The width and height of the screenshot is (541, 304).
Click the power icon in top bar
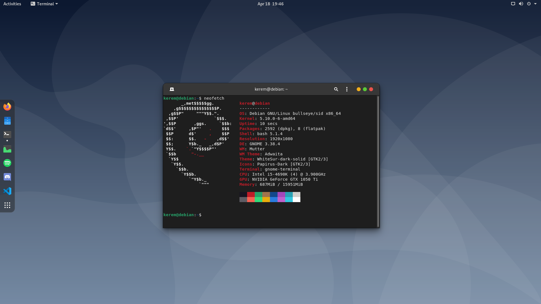tap(529, 4)
